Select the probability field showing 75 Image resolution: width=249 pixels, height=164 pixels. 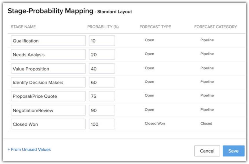tap(102, 96)
